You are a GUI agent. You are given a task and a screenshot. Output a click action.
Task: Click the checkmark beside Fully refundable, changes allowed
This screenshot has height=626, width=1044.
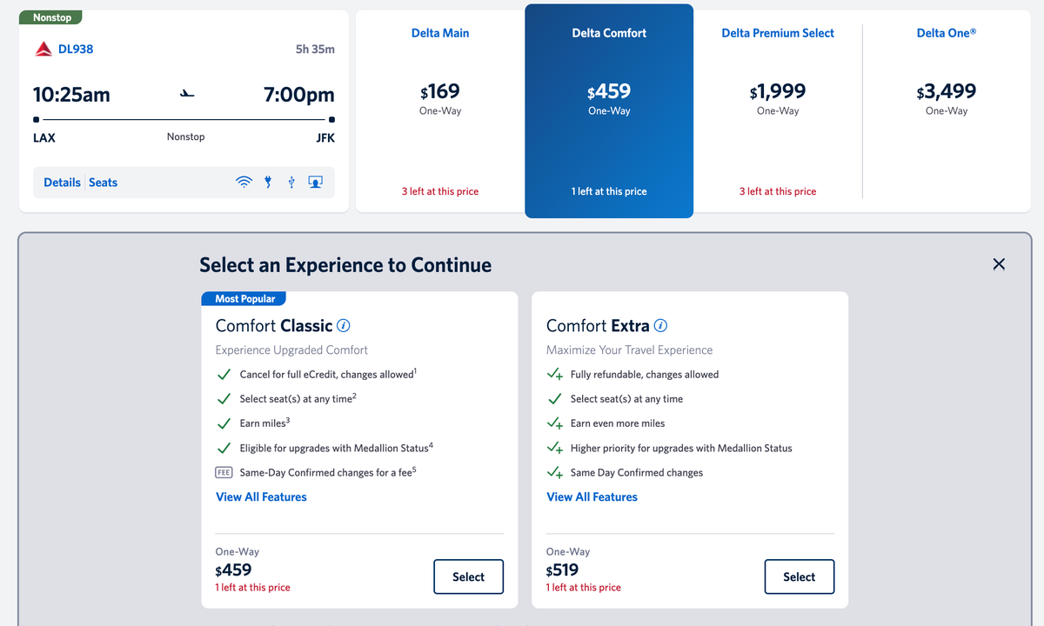554,374
